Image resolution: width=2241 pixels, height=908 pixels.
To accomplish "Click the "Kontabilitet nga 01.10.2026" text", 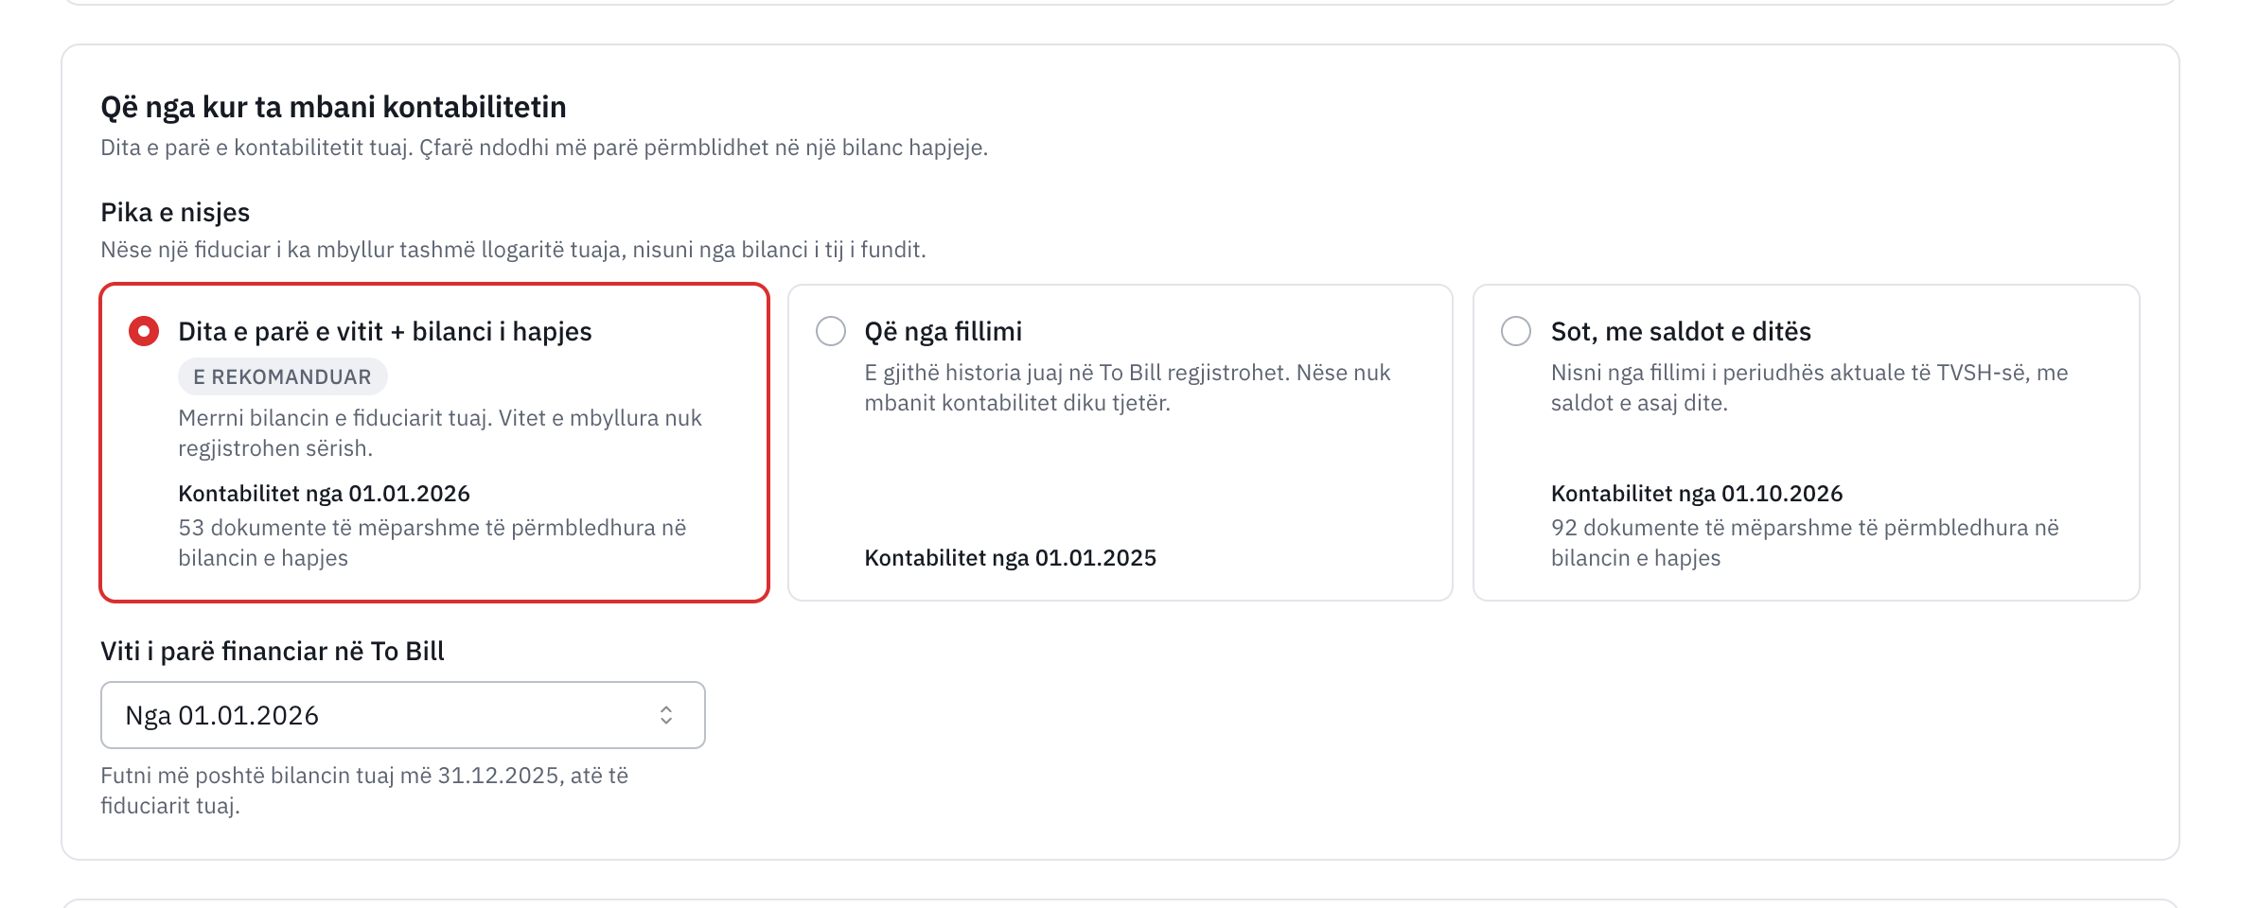I will (1697, 494).
